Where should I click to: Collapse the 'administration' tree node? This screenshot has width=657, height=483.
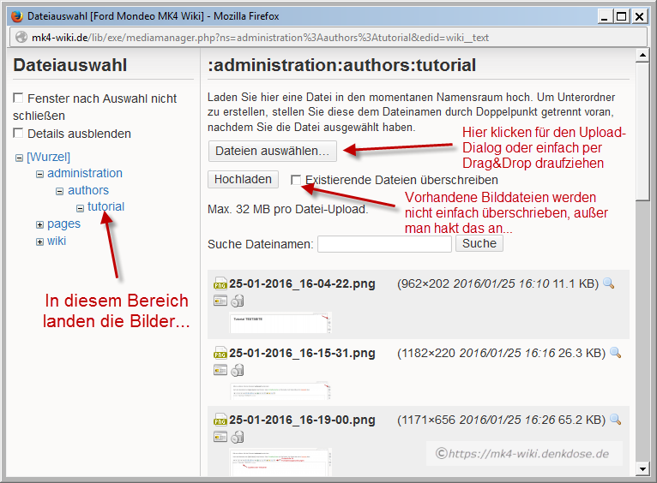coord(39,174)
